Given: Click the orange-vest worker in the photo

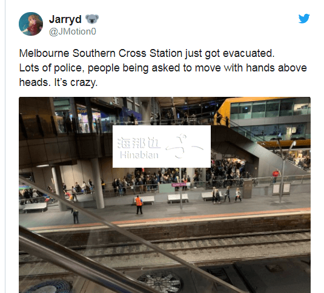Looking at the screenshot, I should tap(139, 205).
